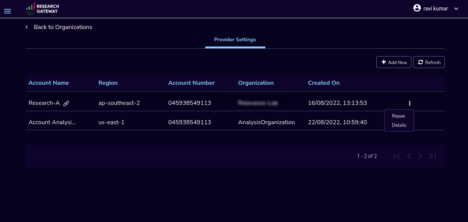Select the Account Analysi... row name
Screen dimensions: 468x222
[x=52, y=122]
